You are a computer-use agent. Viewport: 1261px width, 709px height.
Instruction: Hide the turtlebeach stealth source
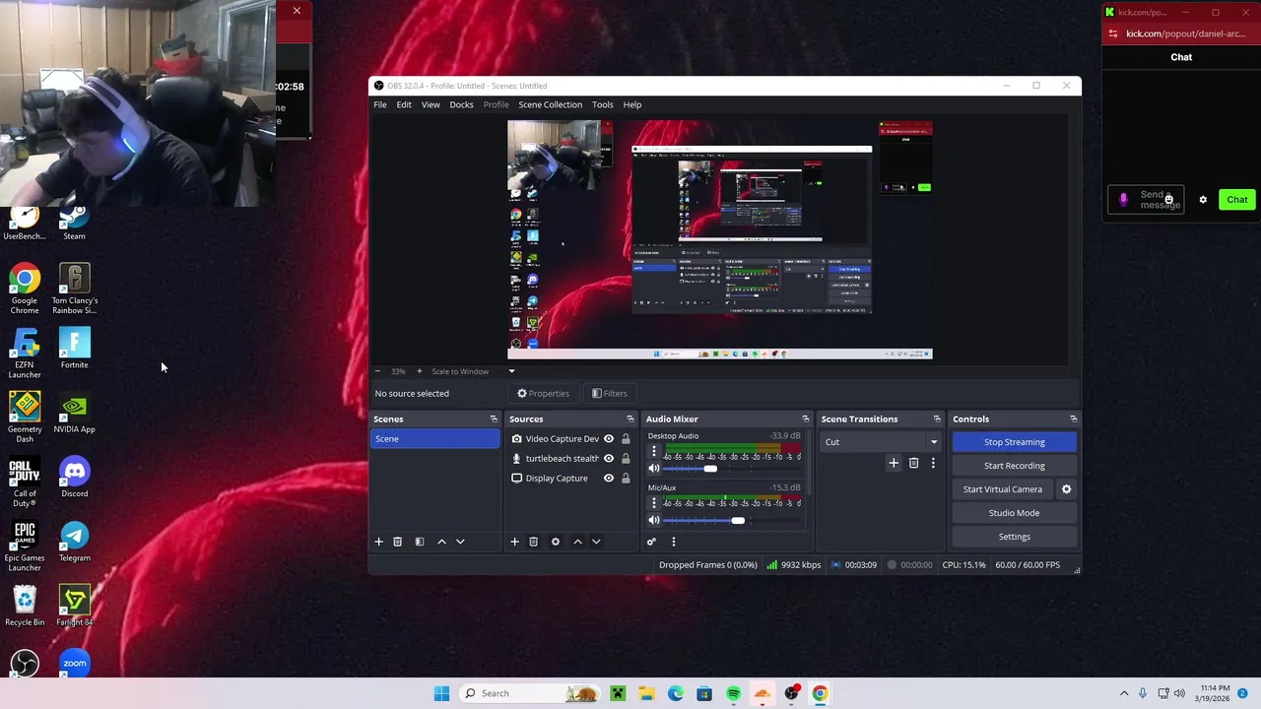tap(608, 459)
